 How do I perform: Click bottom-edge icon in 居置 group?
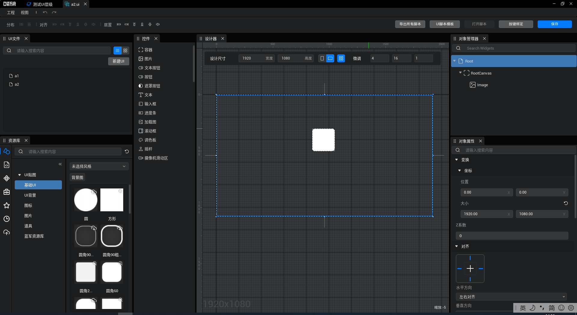pyautogui.click(x=142, y=24)
